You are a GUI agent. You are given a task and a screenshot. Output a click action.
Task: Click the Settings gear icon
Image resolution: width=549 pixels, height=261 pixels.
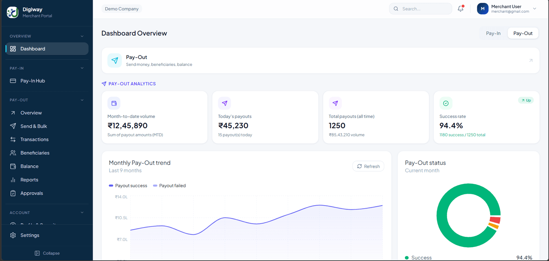point(13,235)
